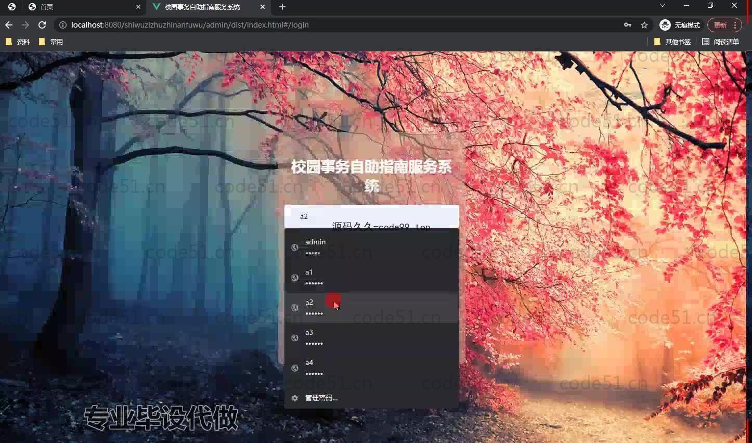Click the globe icon beside a4
Viewport: 752px width, 443px height.
point(295,368)
